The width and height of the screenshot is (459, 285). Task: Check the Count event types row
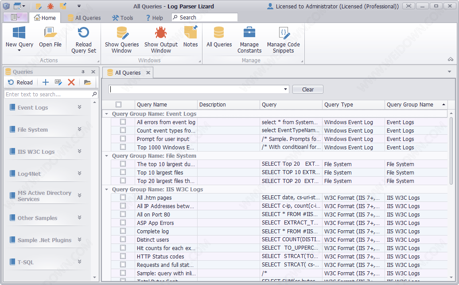tap(123, 130)
